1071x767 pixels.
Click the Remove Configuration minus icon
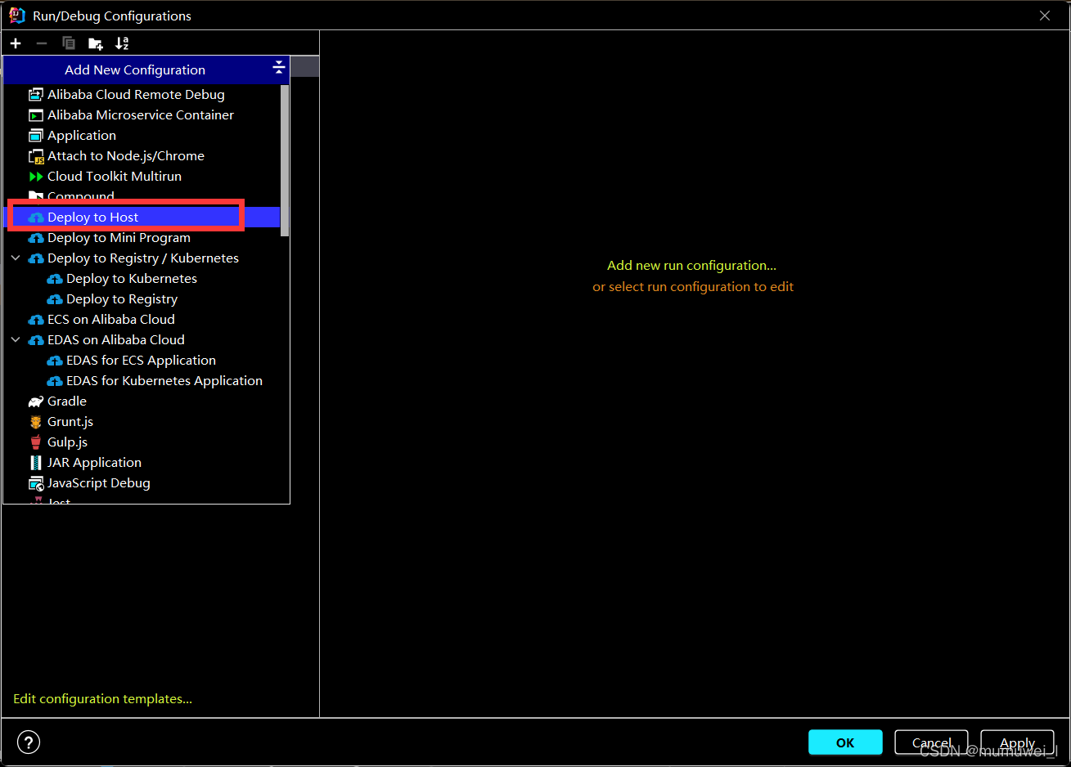coord(42,43)
